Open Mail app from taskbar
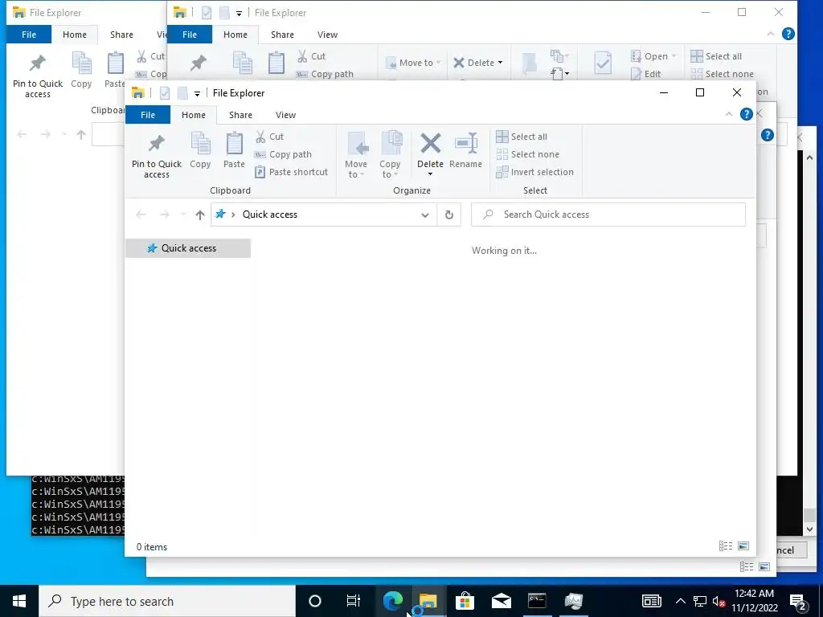 (502, 601)
